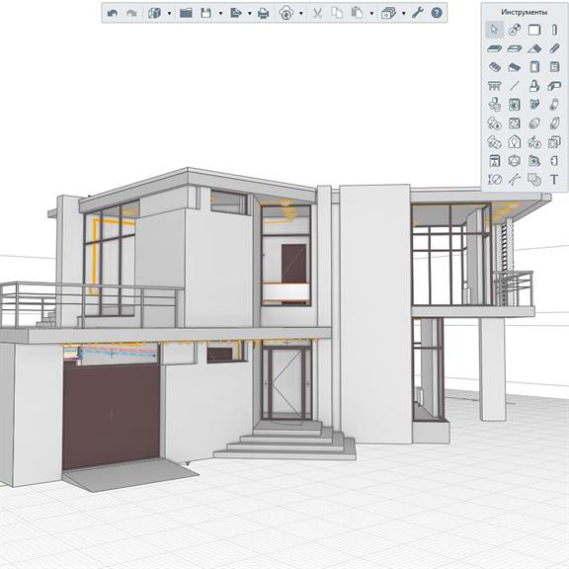Screen dimensions: 569x569
Task: Pick the Roof tool icon
Action: (534, 48)
